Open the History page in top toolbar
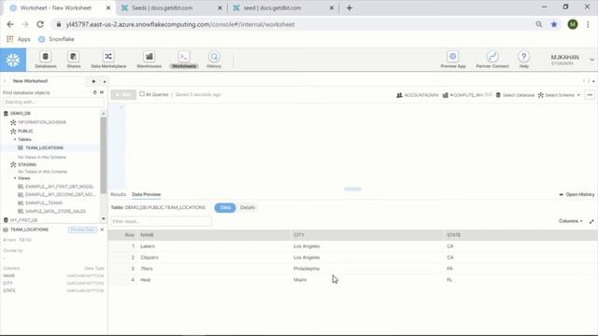Viewport: 598px width, 336px height. [214, 60]
